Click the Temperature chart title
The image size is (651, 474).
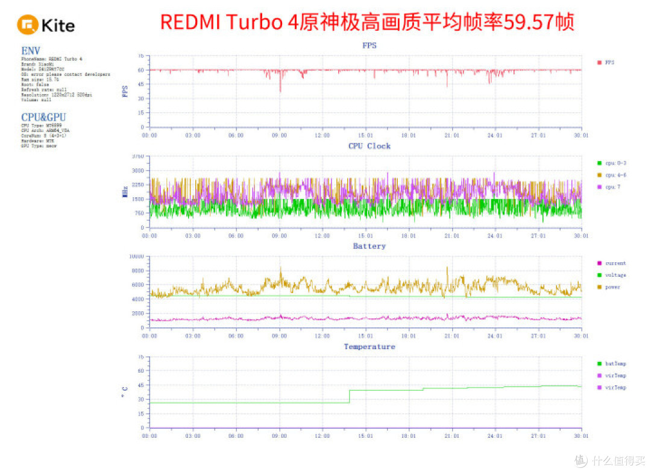coord(369,347)
